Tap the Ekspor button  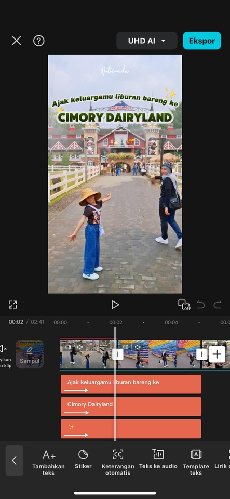point(202,41)
